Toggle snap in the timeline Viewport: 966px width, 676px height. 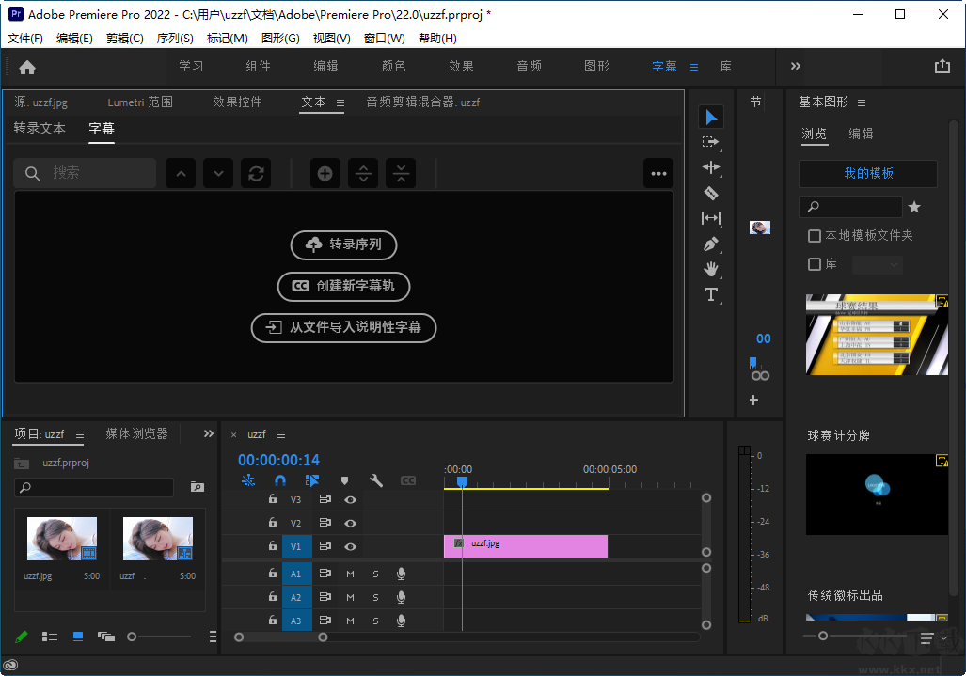point(279,480)
